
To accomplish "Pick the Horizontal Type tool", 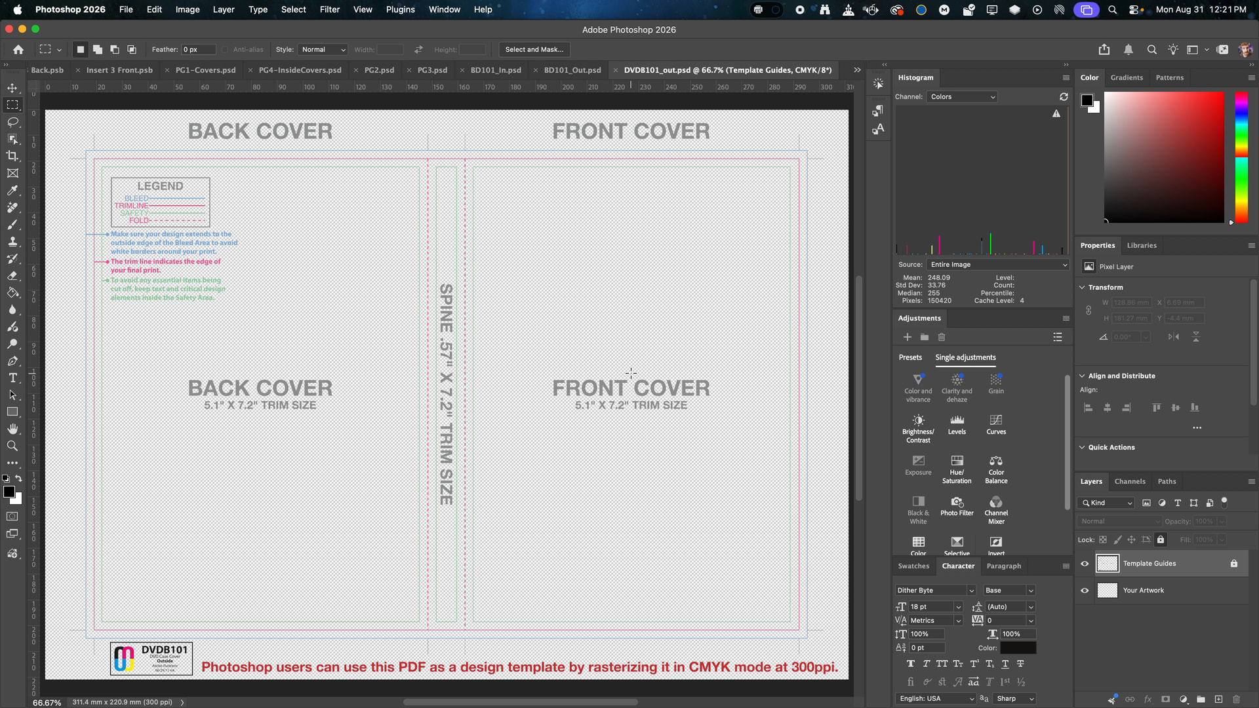I will [x=12, y=378].
